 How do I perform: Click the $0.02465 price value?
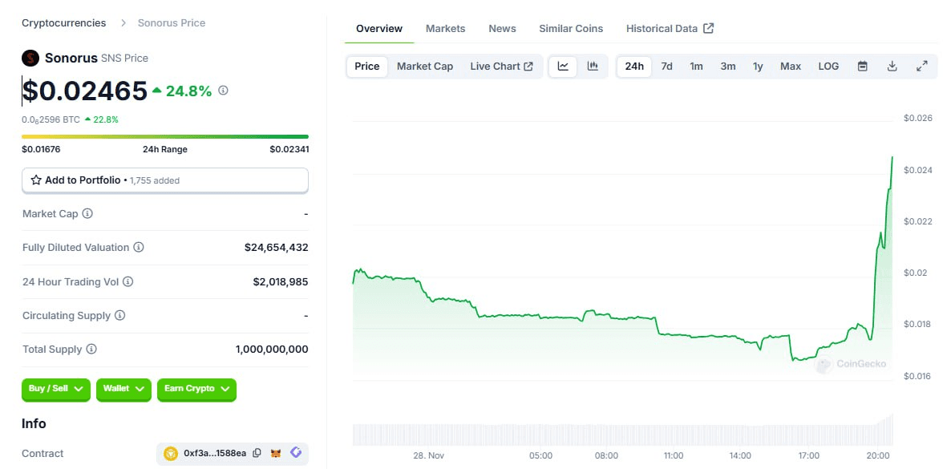pyautogui.click(x=85, y=91)
